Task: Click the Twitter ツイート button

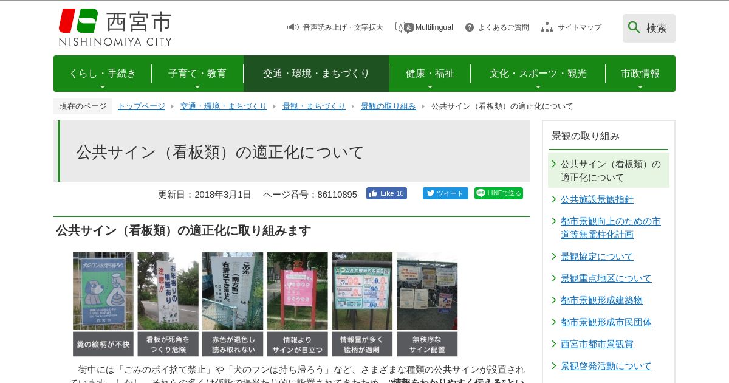Action: point(445,193)
